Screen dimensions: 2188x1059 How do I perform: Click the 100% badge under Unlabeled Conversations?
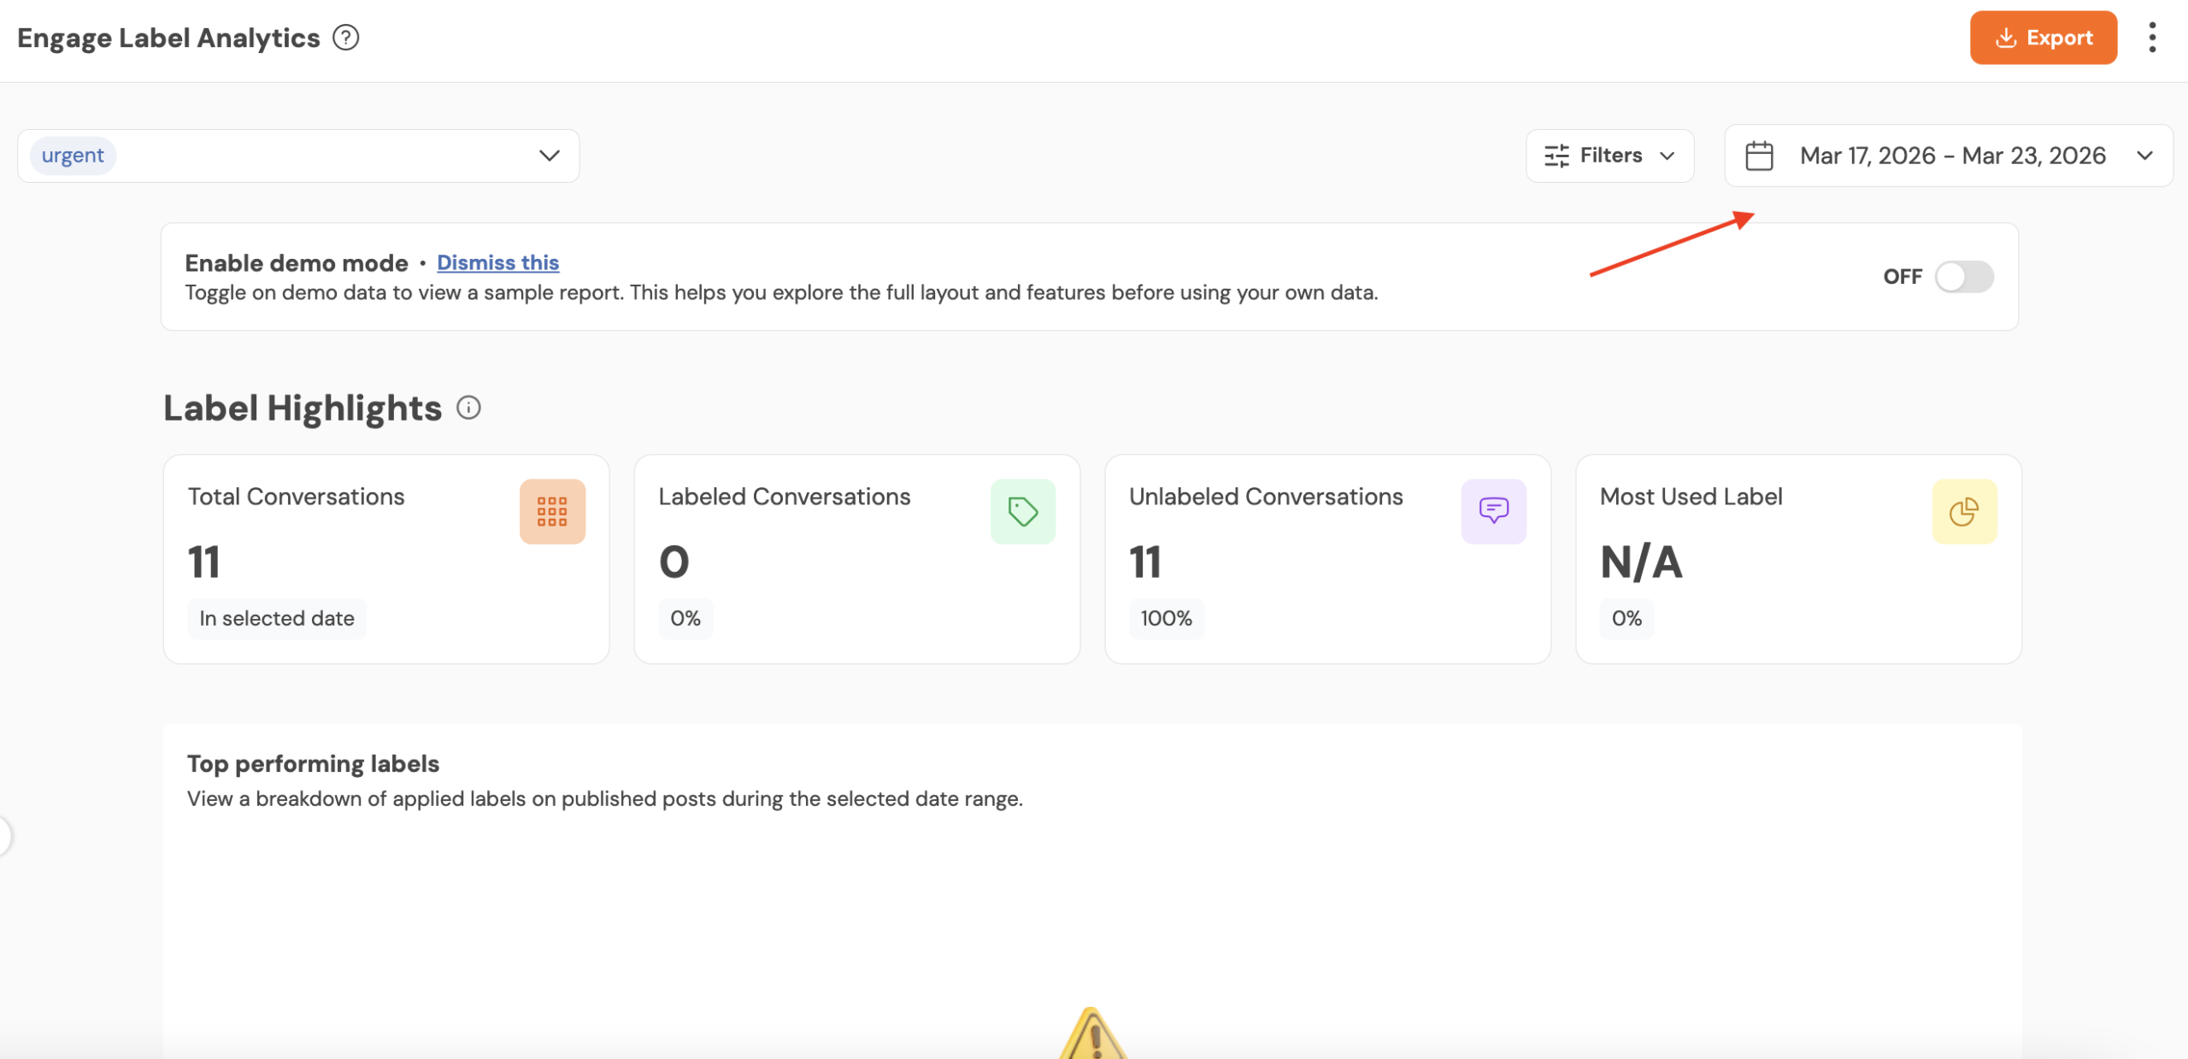click(x=1166, y=618)
